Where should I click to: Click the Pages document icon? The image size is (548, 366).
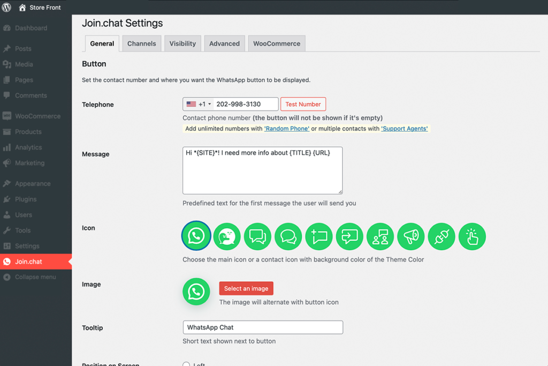click(6, 80)
